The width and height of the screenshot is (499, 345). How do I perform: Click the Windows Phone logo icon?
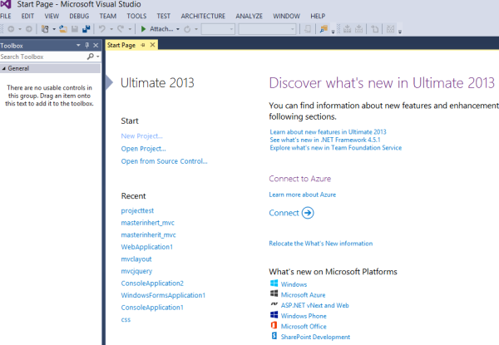point(274,315)
